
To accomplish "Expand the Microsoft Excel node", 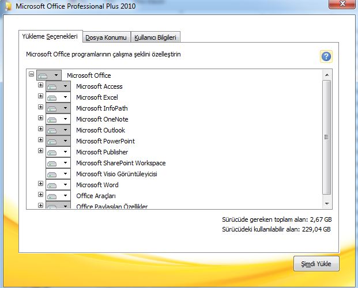I will (40, 96).
